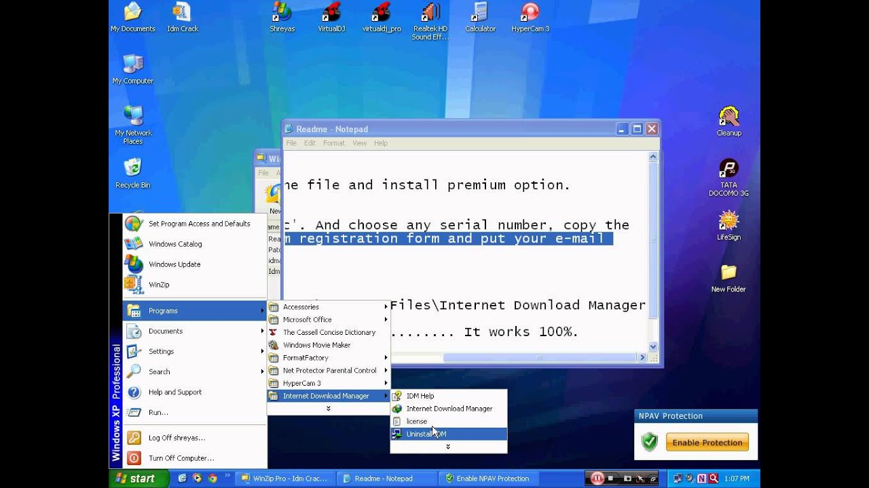This screenshot has width=869, height=488.
Task: Open the Run... dialog entry
Action: coord(194,412)
